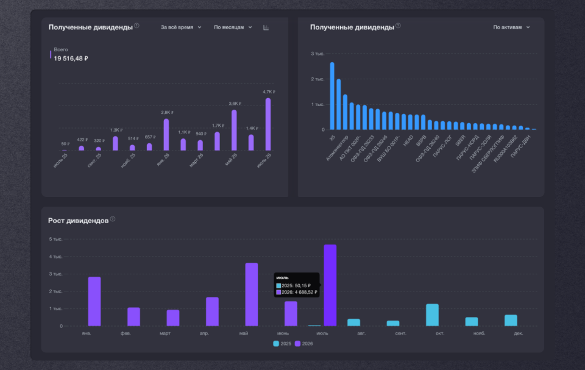Click help icon beside right Полученные дивиденды title
585x370 pixels.
398,26
